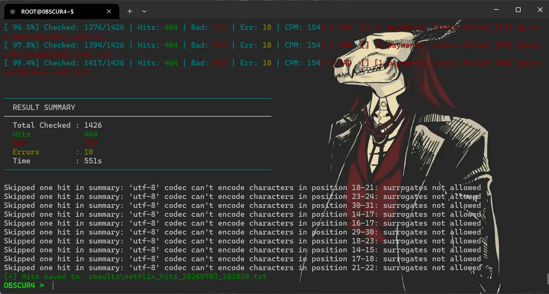Click the skipped-hit line for position 14-15
Image resolution: width=549 pixels, height=294 pixels.
tap(242, 250)
